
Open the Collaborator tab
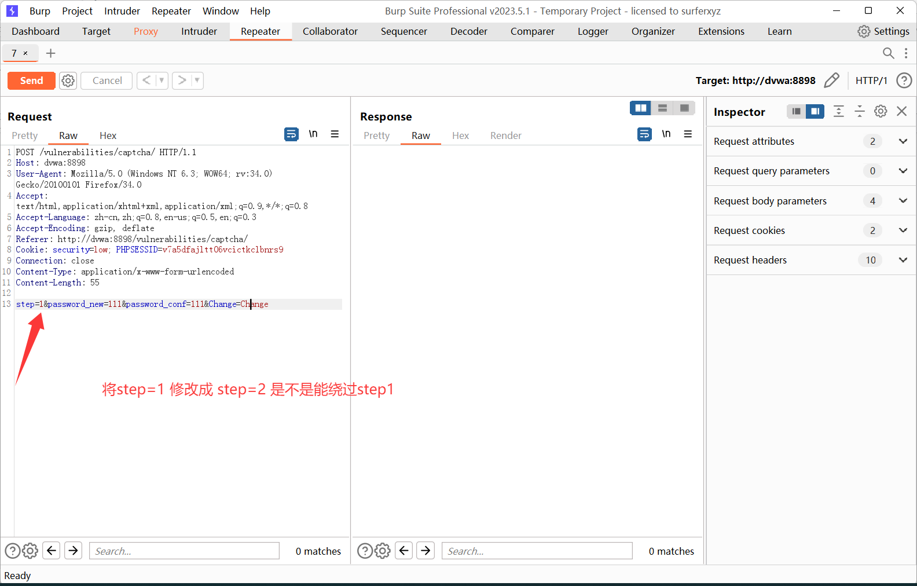pos(330,31)
